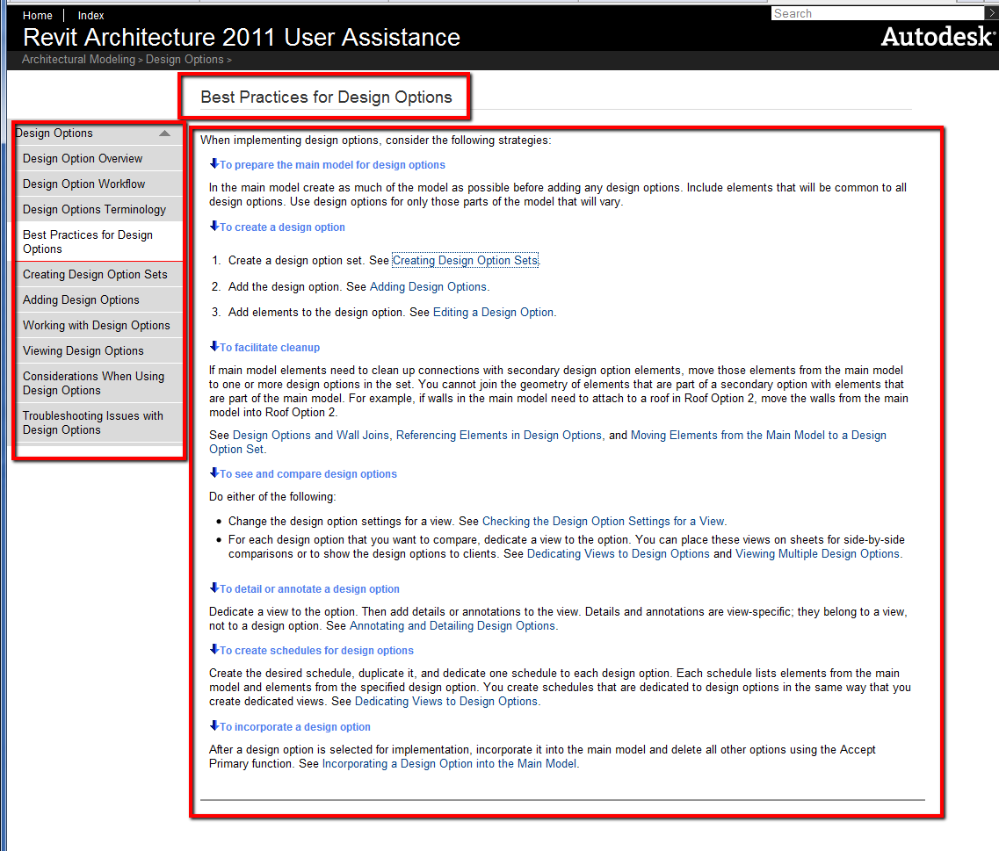The image size is (999, 851).
Task: Open Design Option Workflow topic
Action: [x=98, y=184]
